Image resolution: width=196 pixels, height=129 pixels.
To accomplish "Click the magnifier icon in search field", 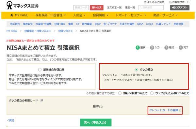I will 140,7.
